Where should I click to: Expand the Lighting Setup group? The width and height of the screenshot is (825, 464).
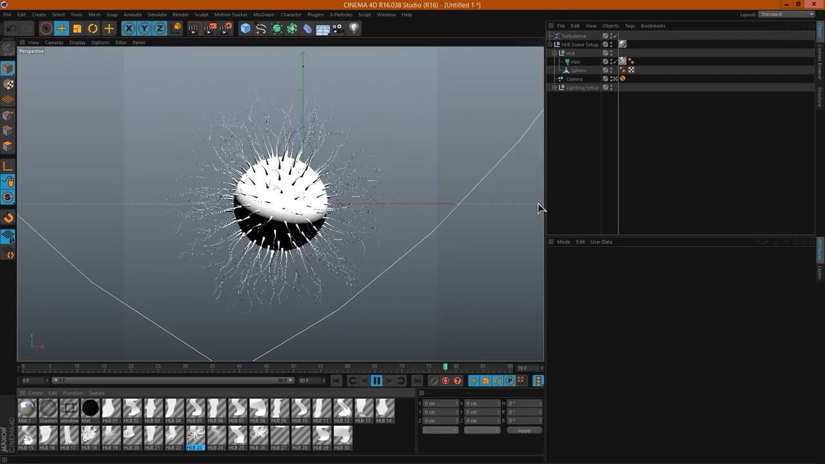point(555,88)
